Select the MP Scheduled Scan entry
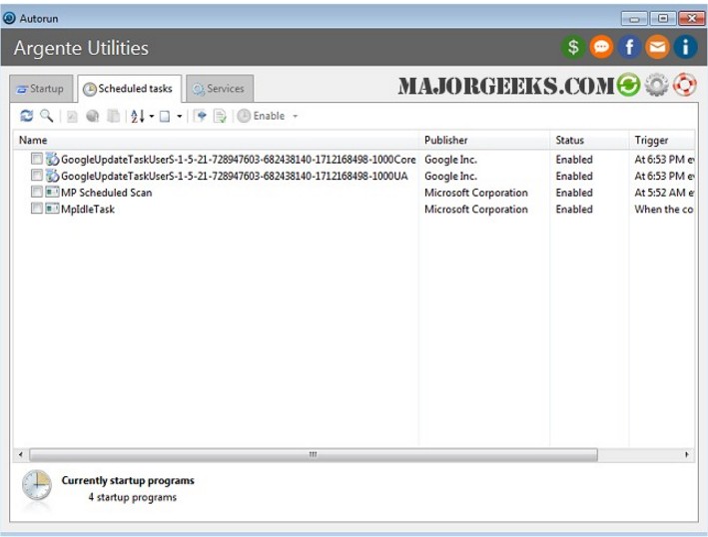 click(107, 193)
